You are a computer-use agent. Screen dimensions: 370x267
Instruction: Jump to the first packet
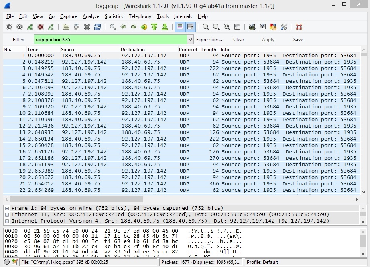155,27
